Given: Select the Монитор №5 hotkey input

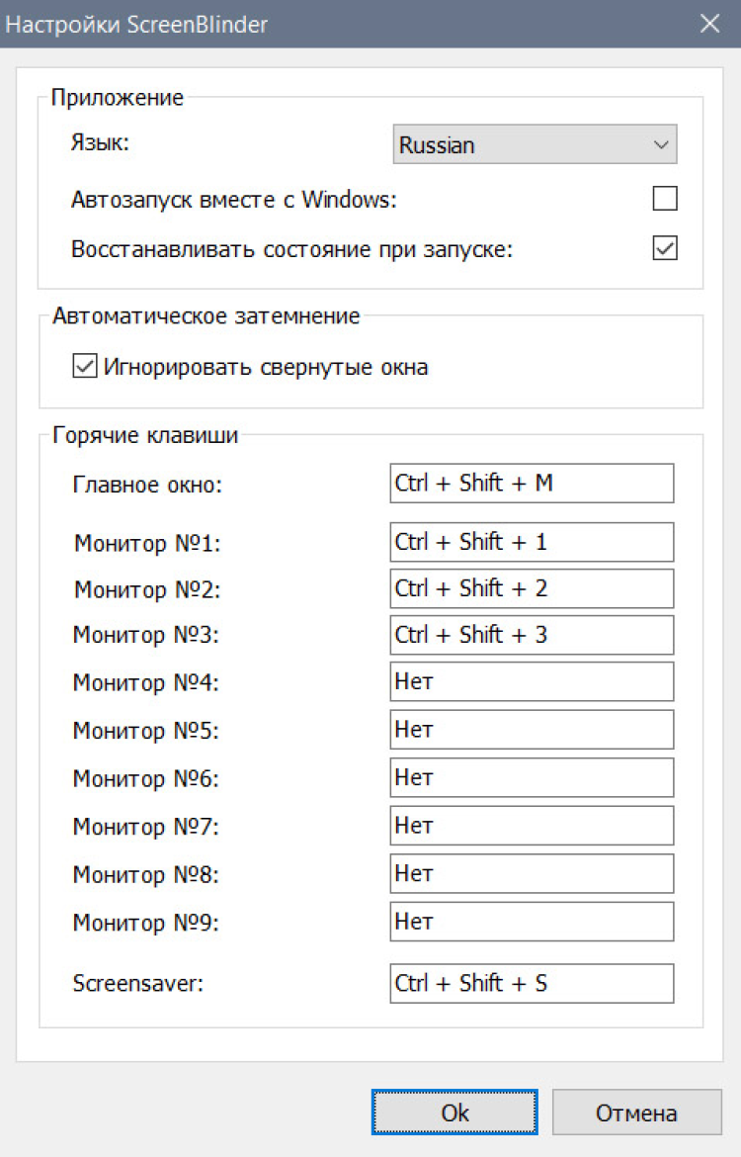Looking at the screenshot, I should tap(532, 730).
